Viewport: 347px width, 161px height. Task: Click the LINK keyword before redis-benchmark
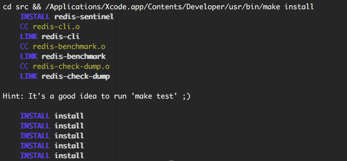tap(29, 56)
